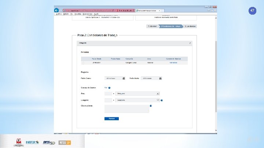
Task: Go to step 1 Actividad
Action: tap(153, 26)
